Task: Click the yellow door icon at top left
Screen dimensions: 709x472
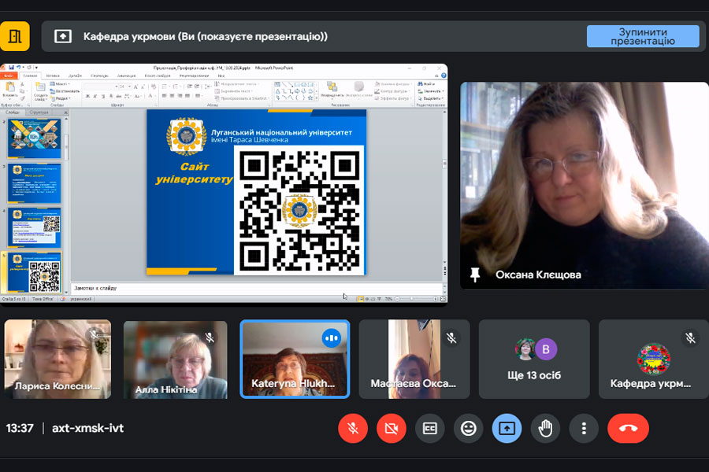Action: click(15, 36)
